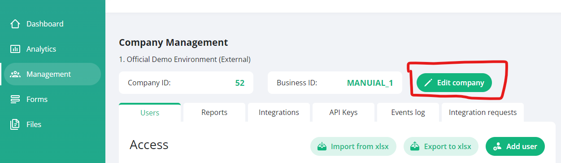Screen dimensions: 561x163
Task: Click the Dashboard home icon
Action: (x=15, y=24)
